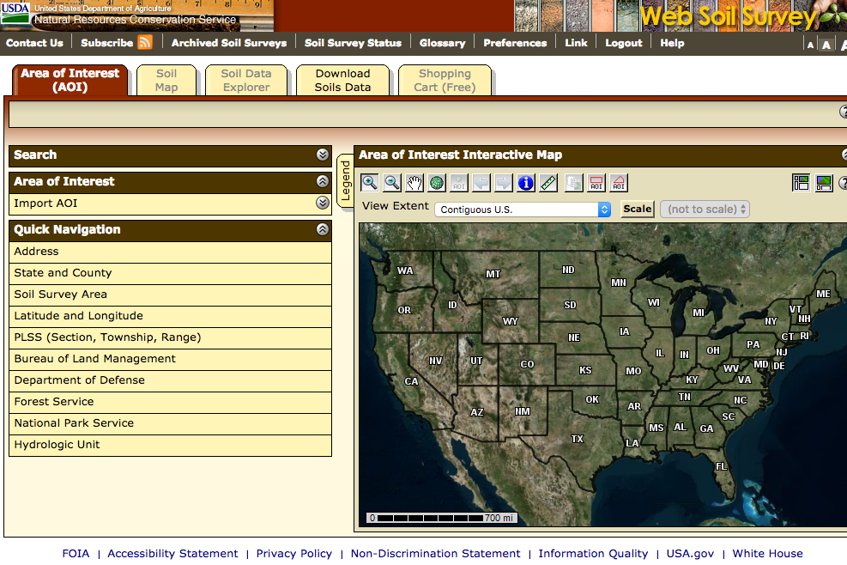Choose the smallest text size A icon
This screenshot has height=565, width=847.
pos(810,45)
